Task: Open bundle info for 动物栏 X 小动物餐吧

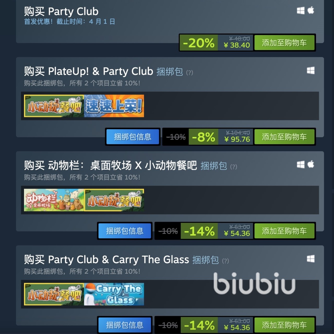Action: [x=125, y=231]
